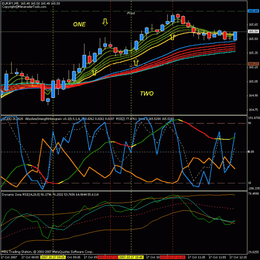Image resolution: width=260 pixels, height=260 pixels.
Task: Click the 17 Oct 11:35 time axis label
Action: 196,258
